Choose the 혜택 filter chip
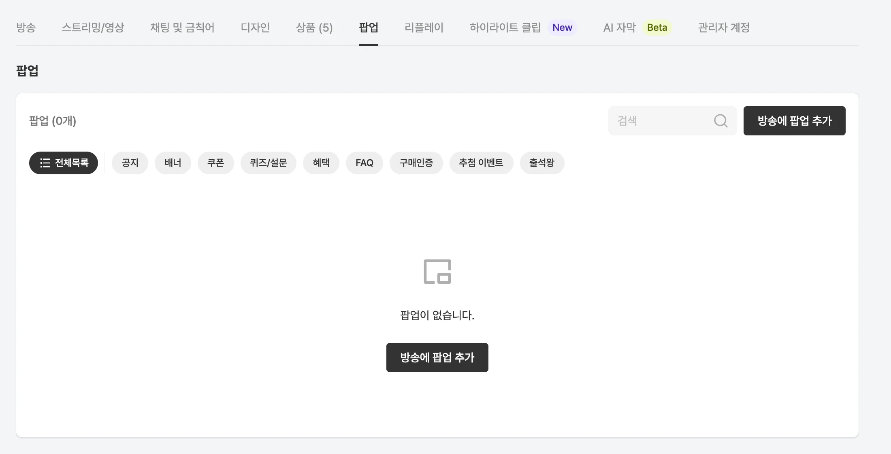Viewport: 891px width, 454px height. (x=321, y=163)
